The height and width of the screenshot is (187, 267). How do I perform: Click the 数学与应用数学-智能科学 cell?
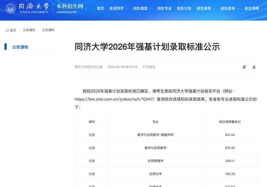click(155, 135)
